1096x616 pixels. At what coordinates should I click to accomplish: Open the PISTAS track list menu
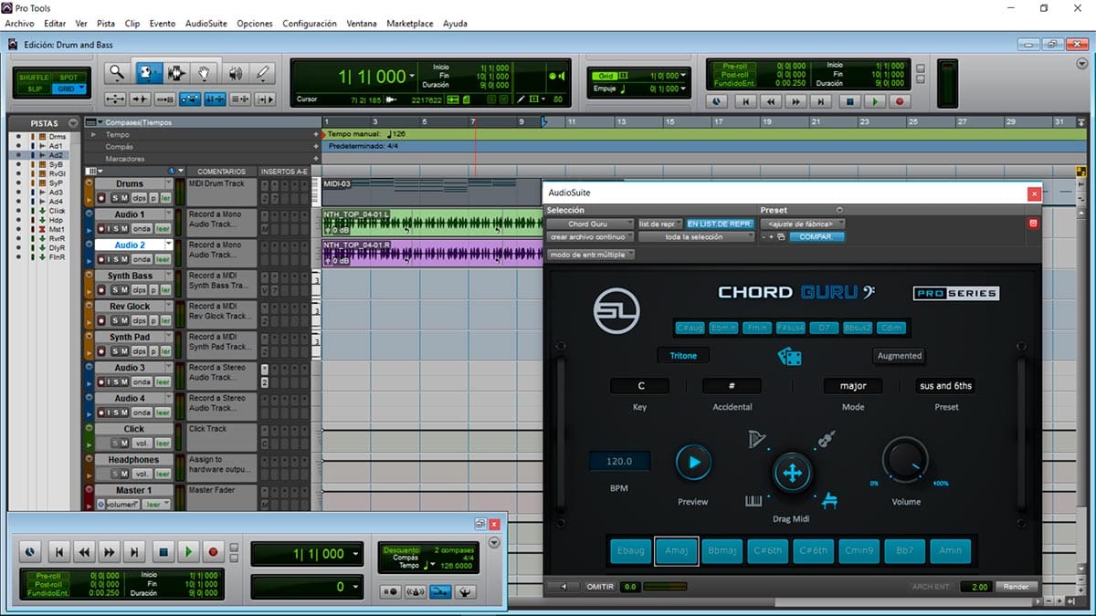click(72, 123)
